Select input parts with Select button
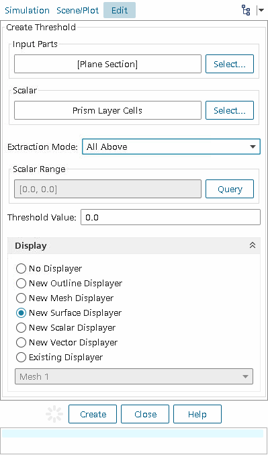The image size is (268, 455). [x=230, y=64]
